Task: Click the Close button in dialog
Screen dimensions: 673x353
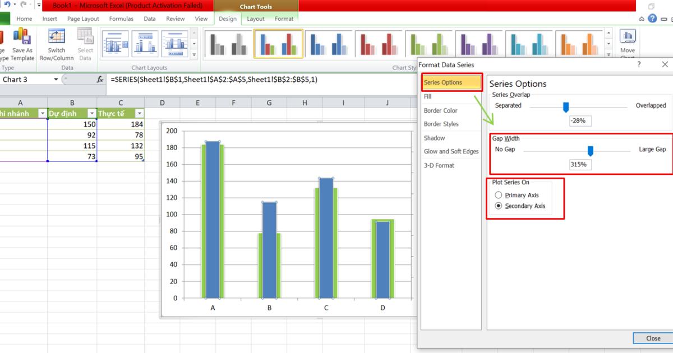Action: [653, 338]
